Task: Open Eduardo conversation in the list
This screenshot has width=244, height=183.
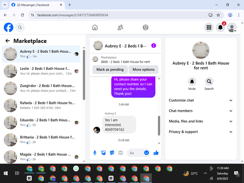Action: pos(41,122)
